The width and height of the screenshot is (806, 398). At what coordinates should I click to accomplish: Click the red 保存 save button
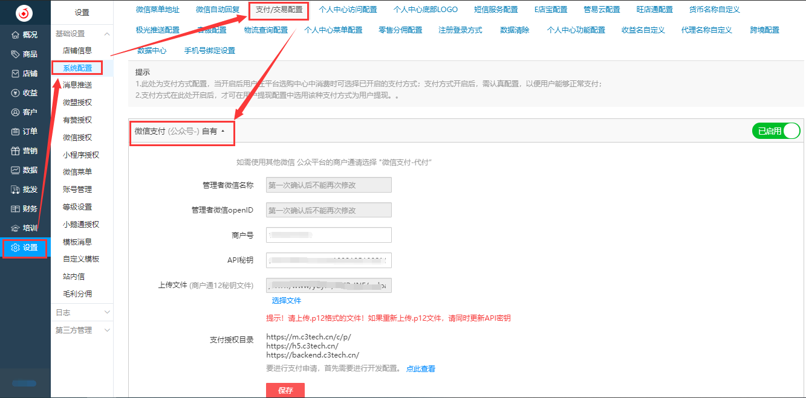[285, 390]
